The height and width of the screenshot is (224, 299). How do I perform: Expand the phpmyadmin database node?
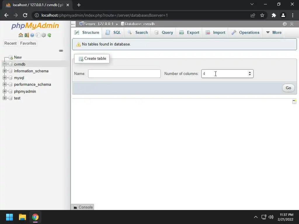(5, 91)
